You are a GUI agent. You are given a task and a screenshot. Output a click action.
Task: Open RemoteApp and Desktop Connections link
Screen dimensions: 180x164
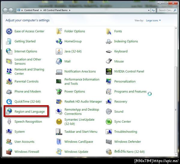tap(82, 112)
